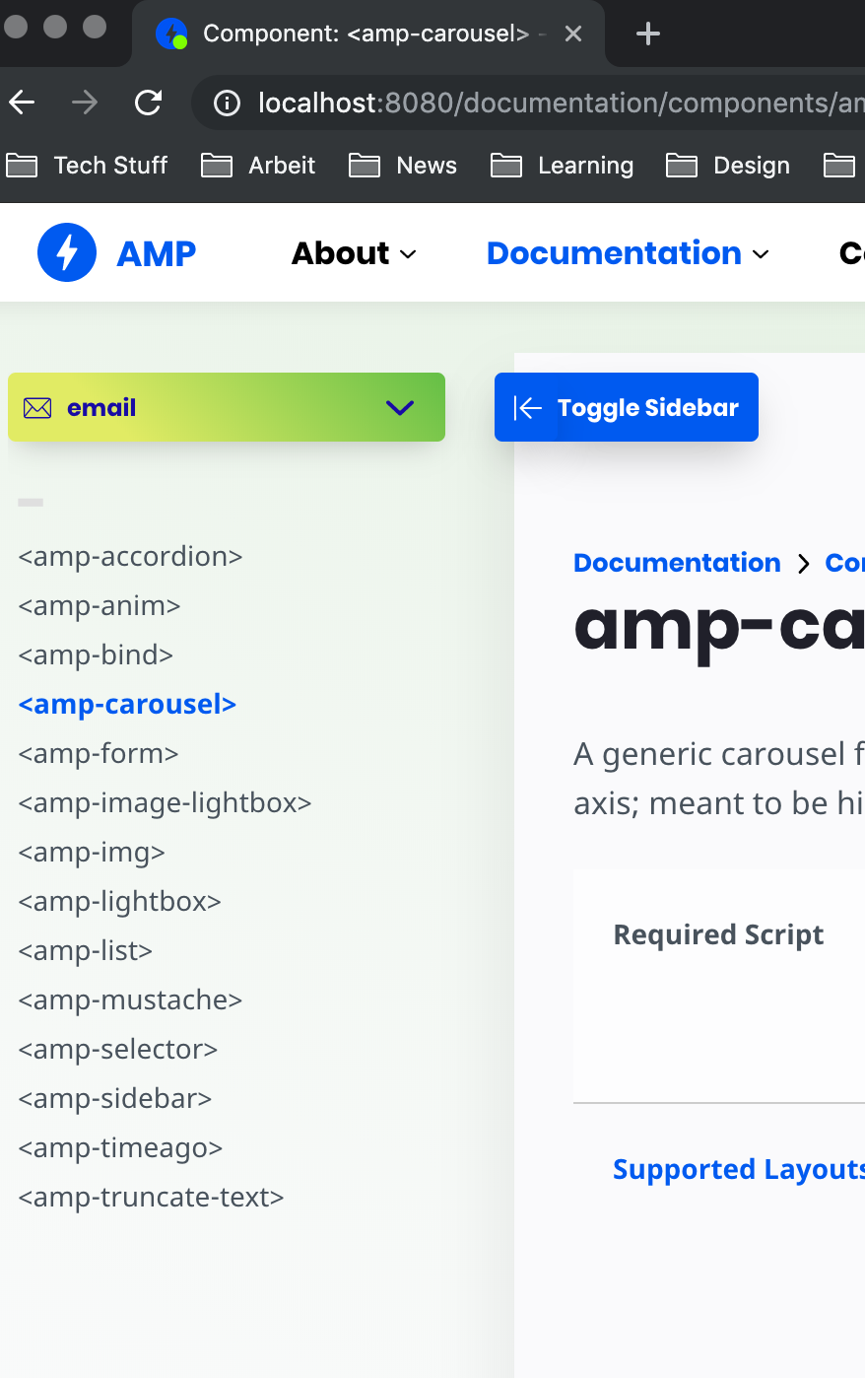The width and height of the screenshot is (865, 1378).
Task: Open the News bookmarks folder
Action: click(402, 165)
